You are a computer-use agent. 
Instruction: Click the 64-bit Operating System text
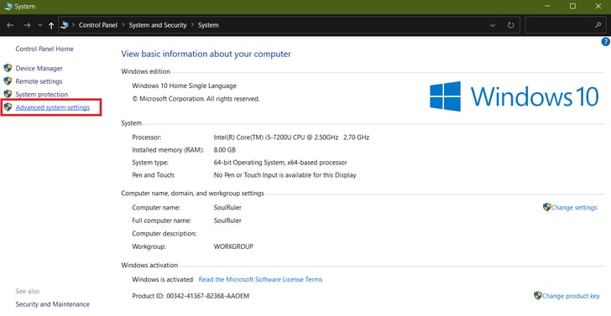280,163
